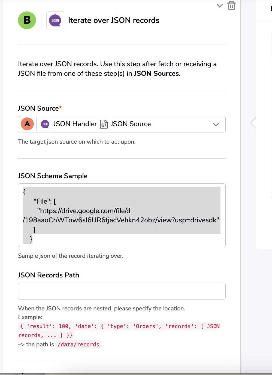
Task: Focus the JSON Records Path input field
Action: (x=122, y=291)
